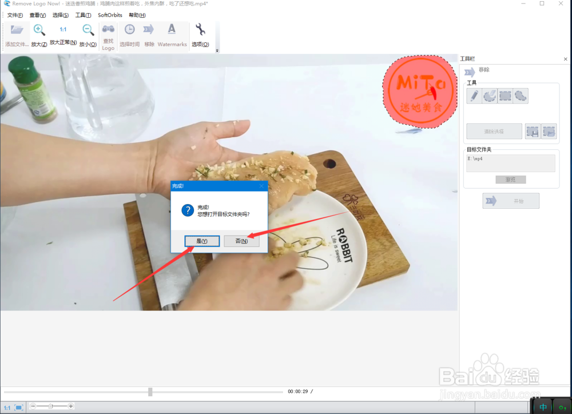Click the Zoom In (放大) magnifier icon

click(39, 30)
